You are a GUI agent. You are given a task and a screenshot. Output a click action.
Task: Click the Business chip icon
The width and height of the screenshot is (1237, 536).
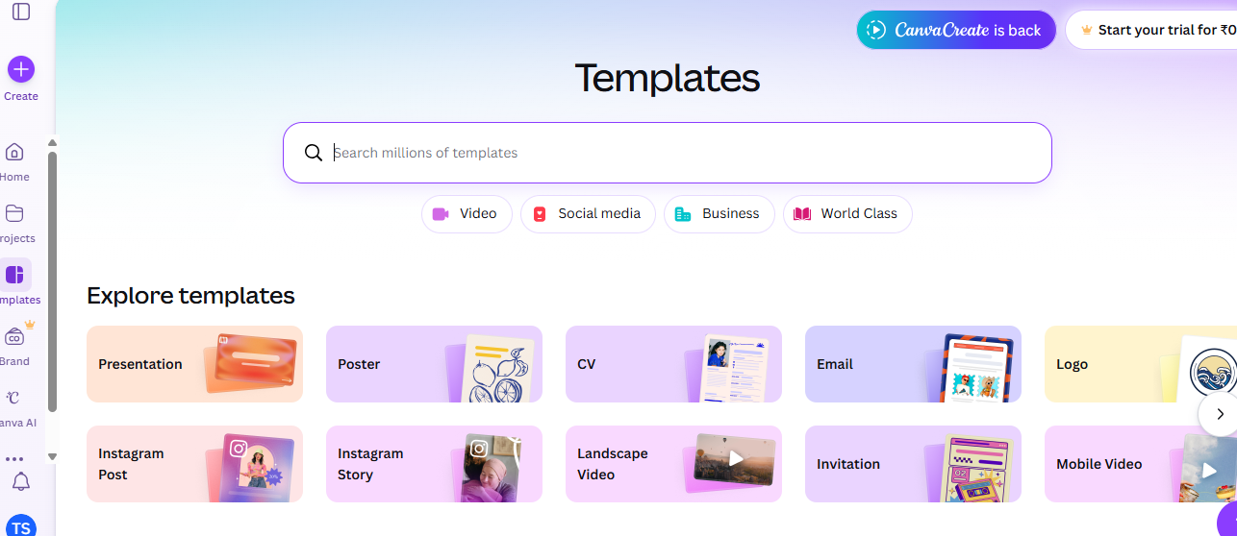[x=683, y=214]
